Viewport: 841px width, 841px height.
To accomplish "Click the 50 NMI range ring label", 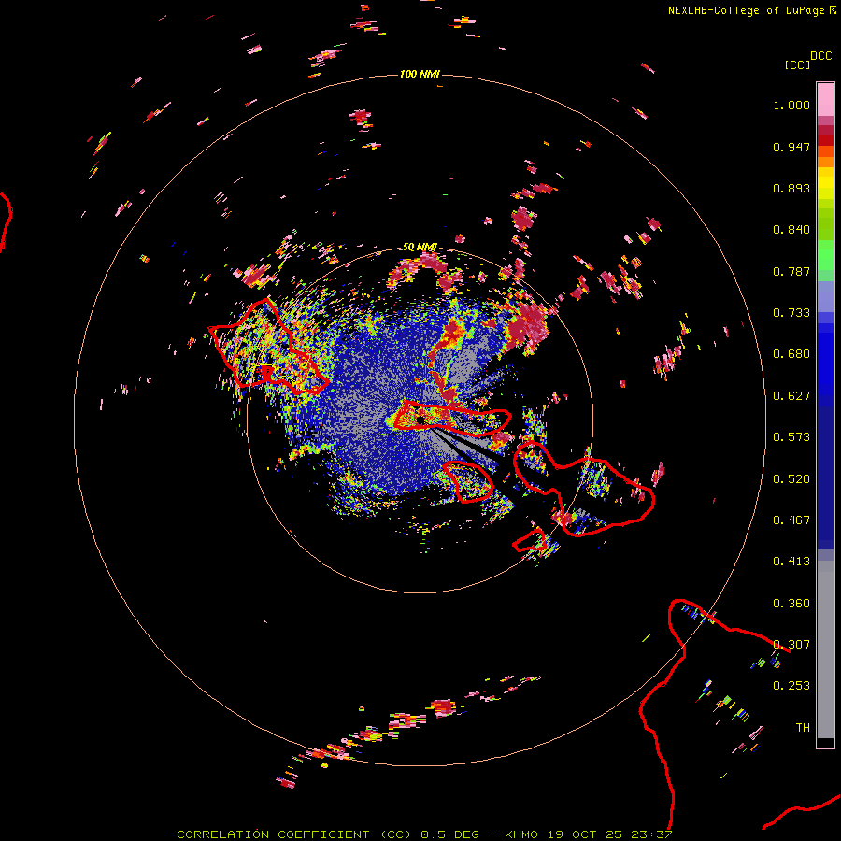I will tap(420, 247).
